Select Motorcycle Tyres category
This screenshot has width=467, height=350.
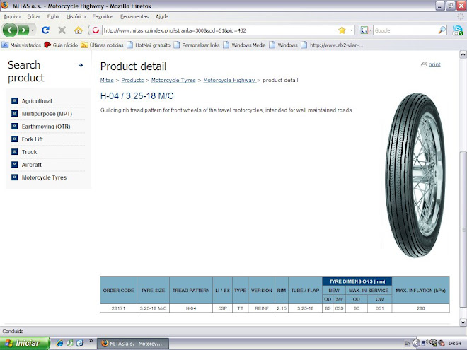[44, 177]
